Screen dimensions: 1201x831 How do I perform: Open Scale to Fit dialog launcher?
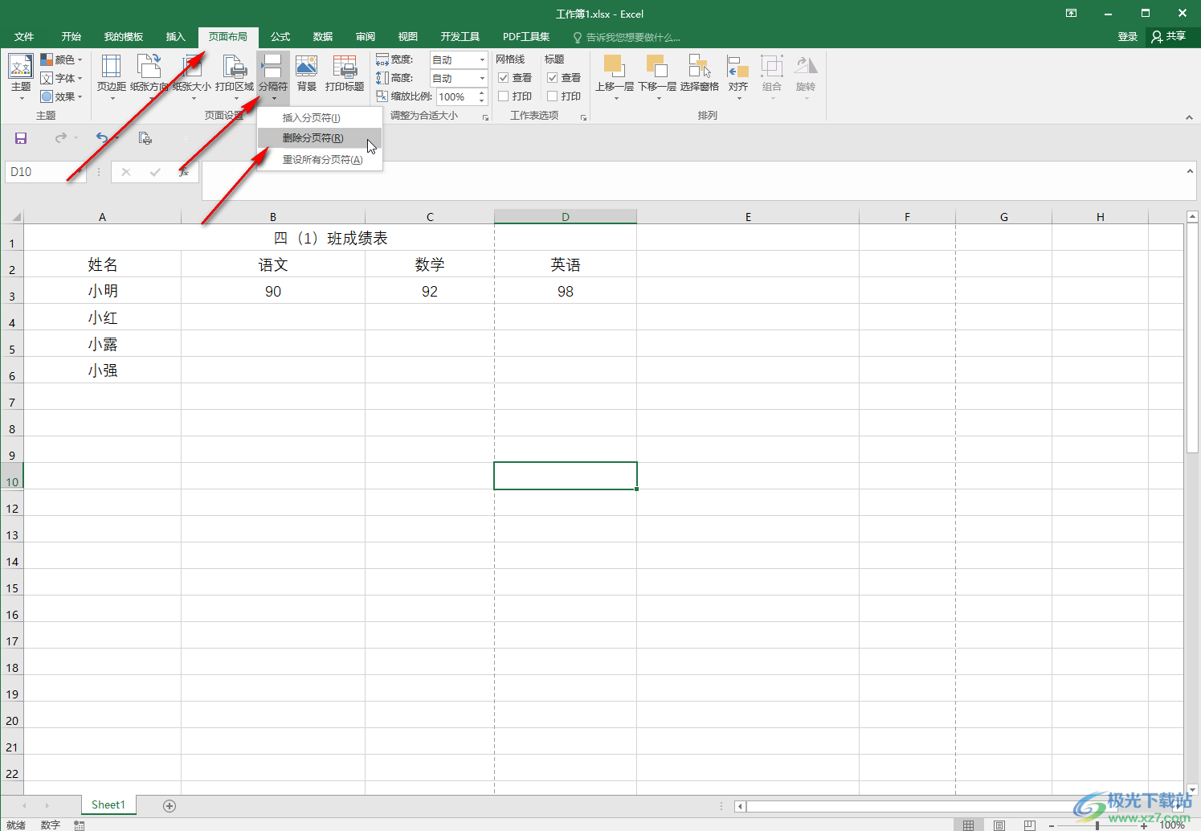point(485,117)
